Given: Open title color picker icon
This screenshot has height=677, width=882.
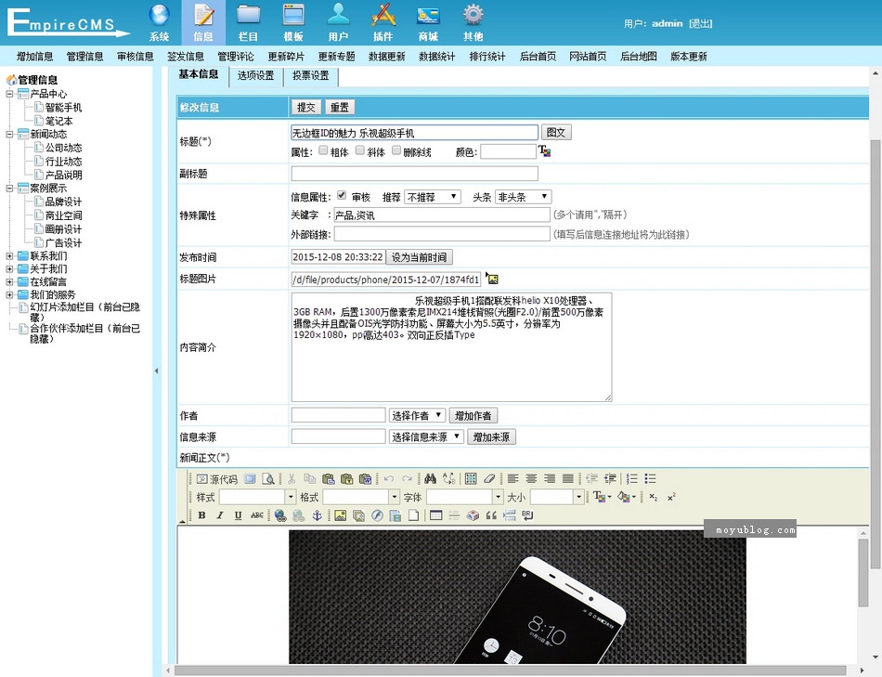Looking at the screenshot, I should 544,150.
